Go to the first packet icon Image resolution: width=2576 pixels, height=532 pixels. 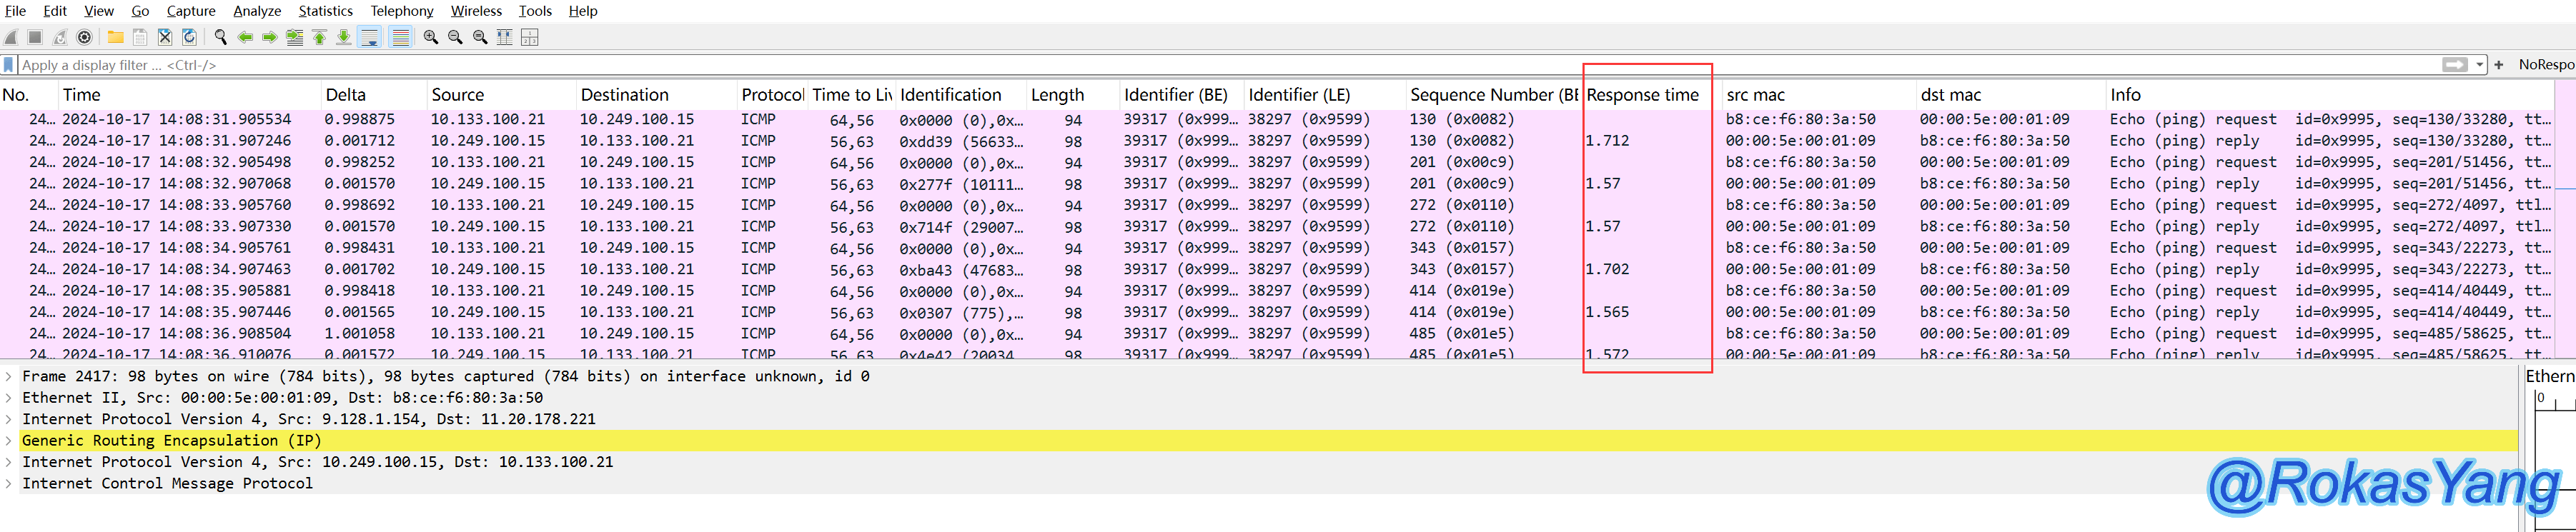point(319,37)
